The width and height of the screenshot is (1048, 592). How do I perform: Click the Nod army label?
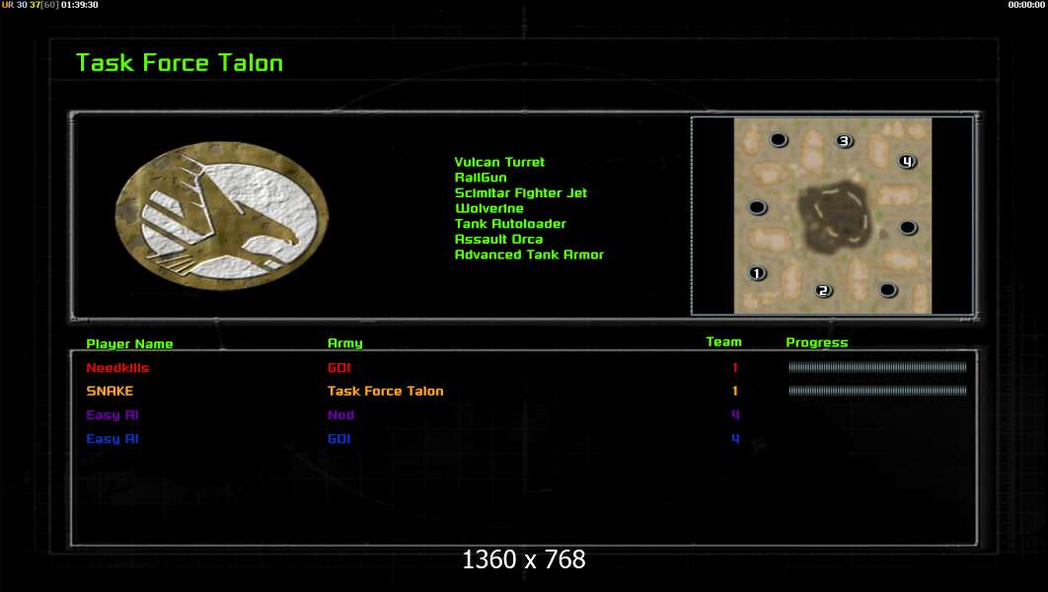pos(340,415)
